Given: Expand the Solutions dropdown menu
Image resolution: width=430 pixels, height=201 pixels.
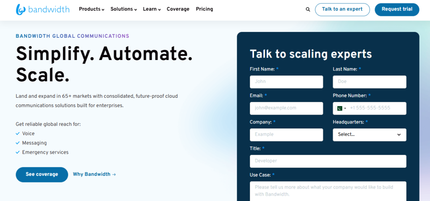Looking at the screenshot, I should point(123,9).
